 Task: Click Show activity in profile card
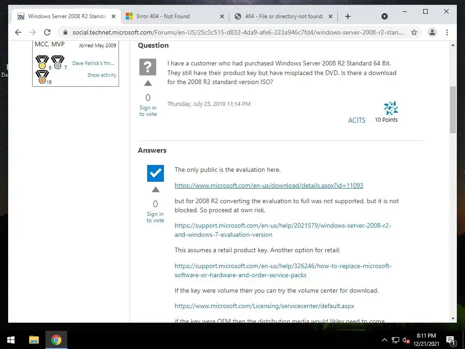[102, 75]
